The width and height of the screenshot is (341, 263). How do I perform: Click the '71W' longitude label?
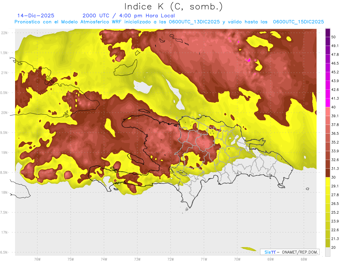pos(204,259)
